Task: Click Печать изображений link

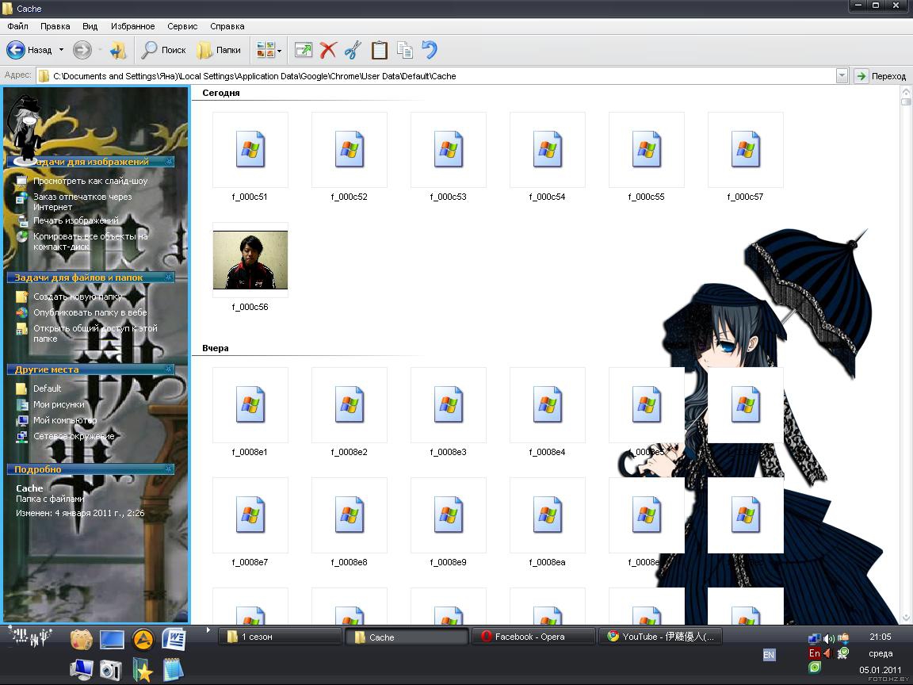Action: tap(76, 220)
